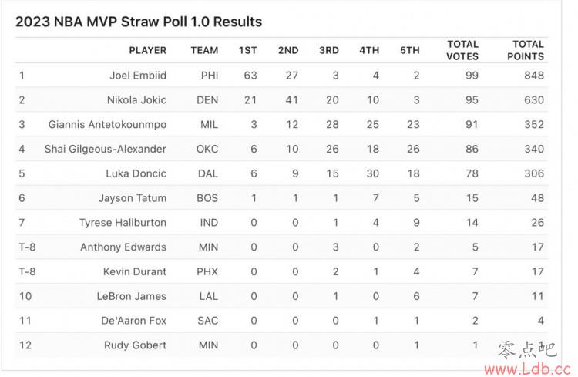Click Embiid's 848 total points cell
The width and height of the screenshot is (578, 377).
pos(534,76)
